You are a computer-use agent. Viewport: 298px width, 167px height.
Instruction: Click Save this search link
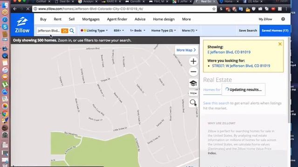[x=216, y=103]
